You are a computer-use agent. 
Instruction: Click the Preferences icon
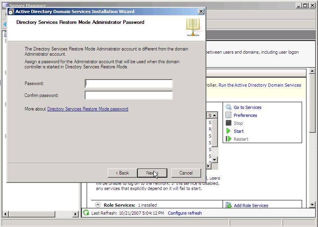[x=228, y=115]
